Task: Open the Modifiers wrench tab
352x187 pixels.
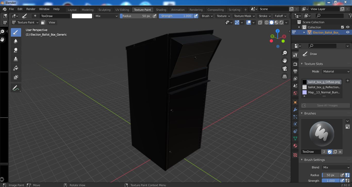Action: coord(295,110)
